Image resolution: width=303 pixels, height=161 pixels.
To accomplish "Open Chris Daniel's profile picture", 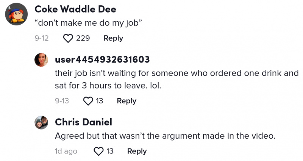I will click(x=41, y=122).
